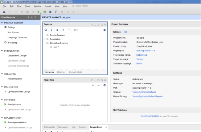Collapse the IP INTEGRATOR section
Image resolution: width=201 pixels, height=132 pixels.
[x=2, y=51]
